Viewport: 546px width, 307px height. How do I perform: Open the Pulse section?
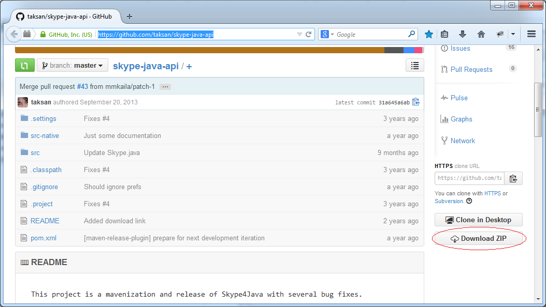point(459,98)
